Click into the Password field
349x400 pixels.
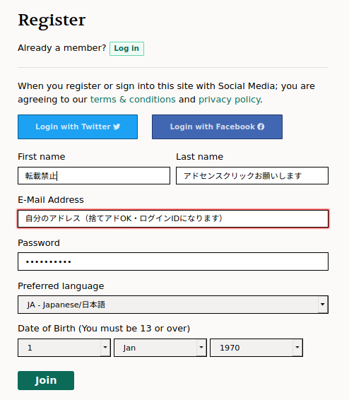click(x=173, y=261)
